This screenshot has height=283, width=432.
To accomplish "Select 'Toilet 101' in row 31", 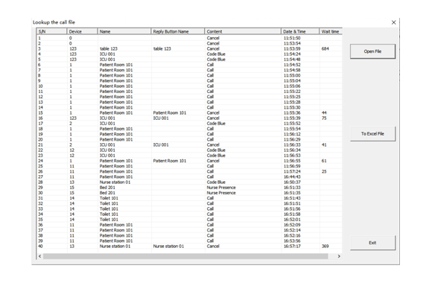I will pos(109,198).
